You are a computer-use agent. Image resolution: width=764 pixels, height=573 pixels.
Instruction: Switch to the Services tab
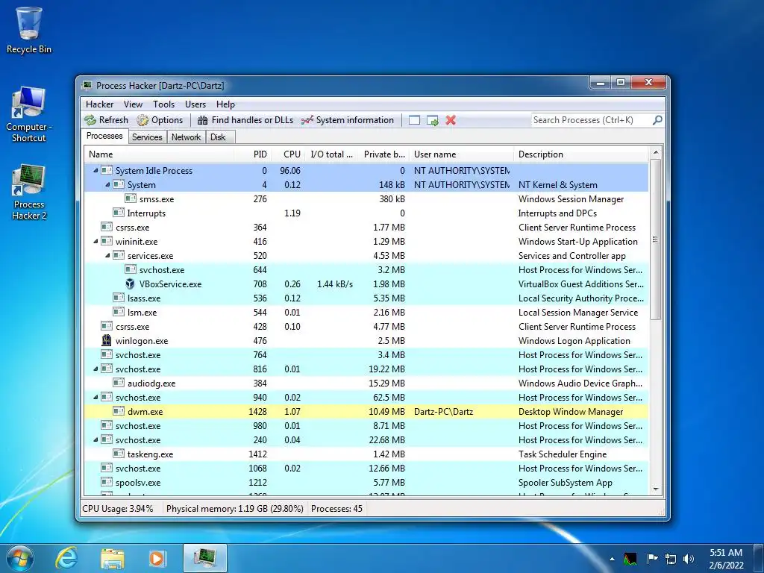[x=147, y=137]
